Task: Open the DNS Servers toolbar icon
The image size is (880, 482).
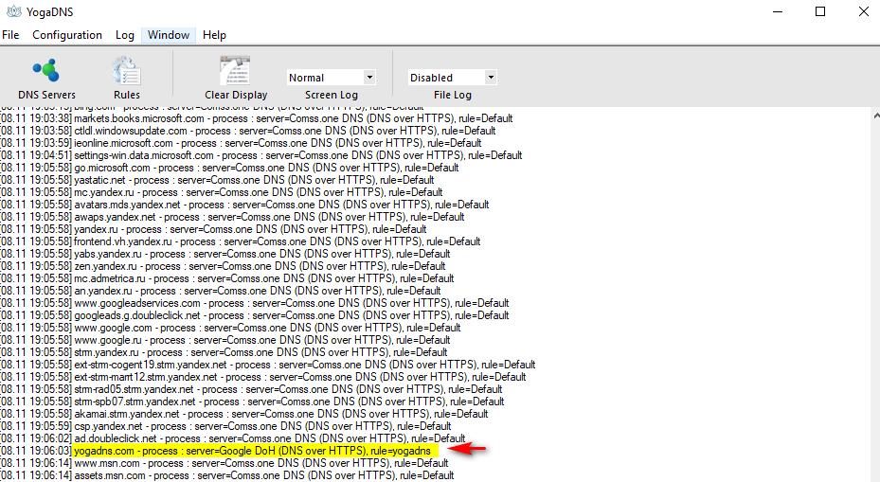Action: (x=46, y=71)
